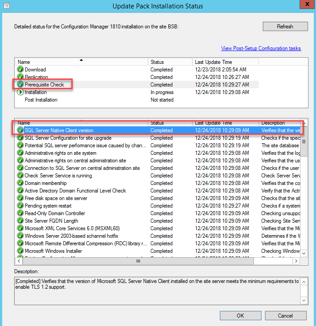316x326 pixels.
Task: Confirm the dialog with OK
Action: coord(240,316)
